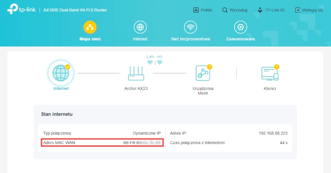Switch to the Zaawansowane tab label
Viewport: 331px width, 173px height.
coord(240,39)
